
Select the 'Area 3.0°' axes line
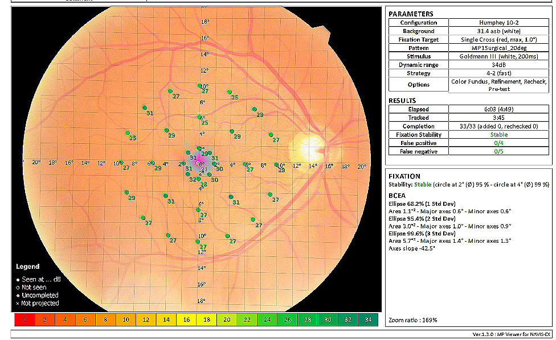(x=449, y=226)
